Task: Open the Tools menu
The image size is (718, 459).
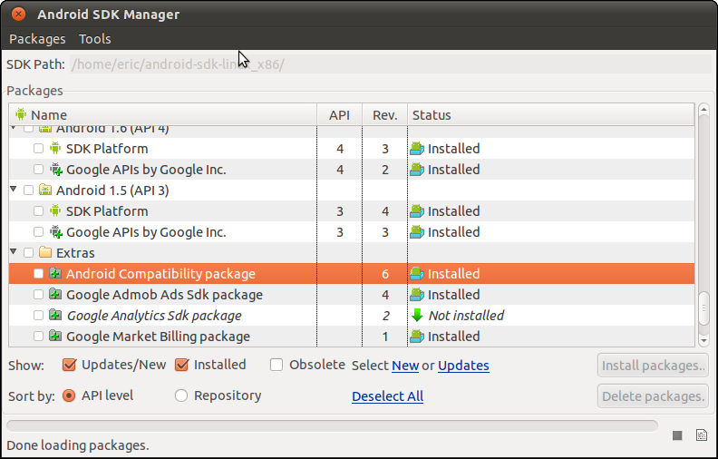Action: pos(95,39)
